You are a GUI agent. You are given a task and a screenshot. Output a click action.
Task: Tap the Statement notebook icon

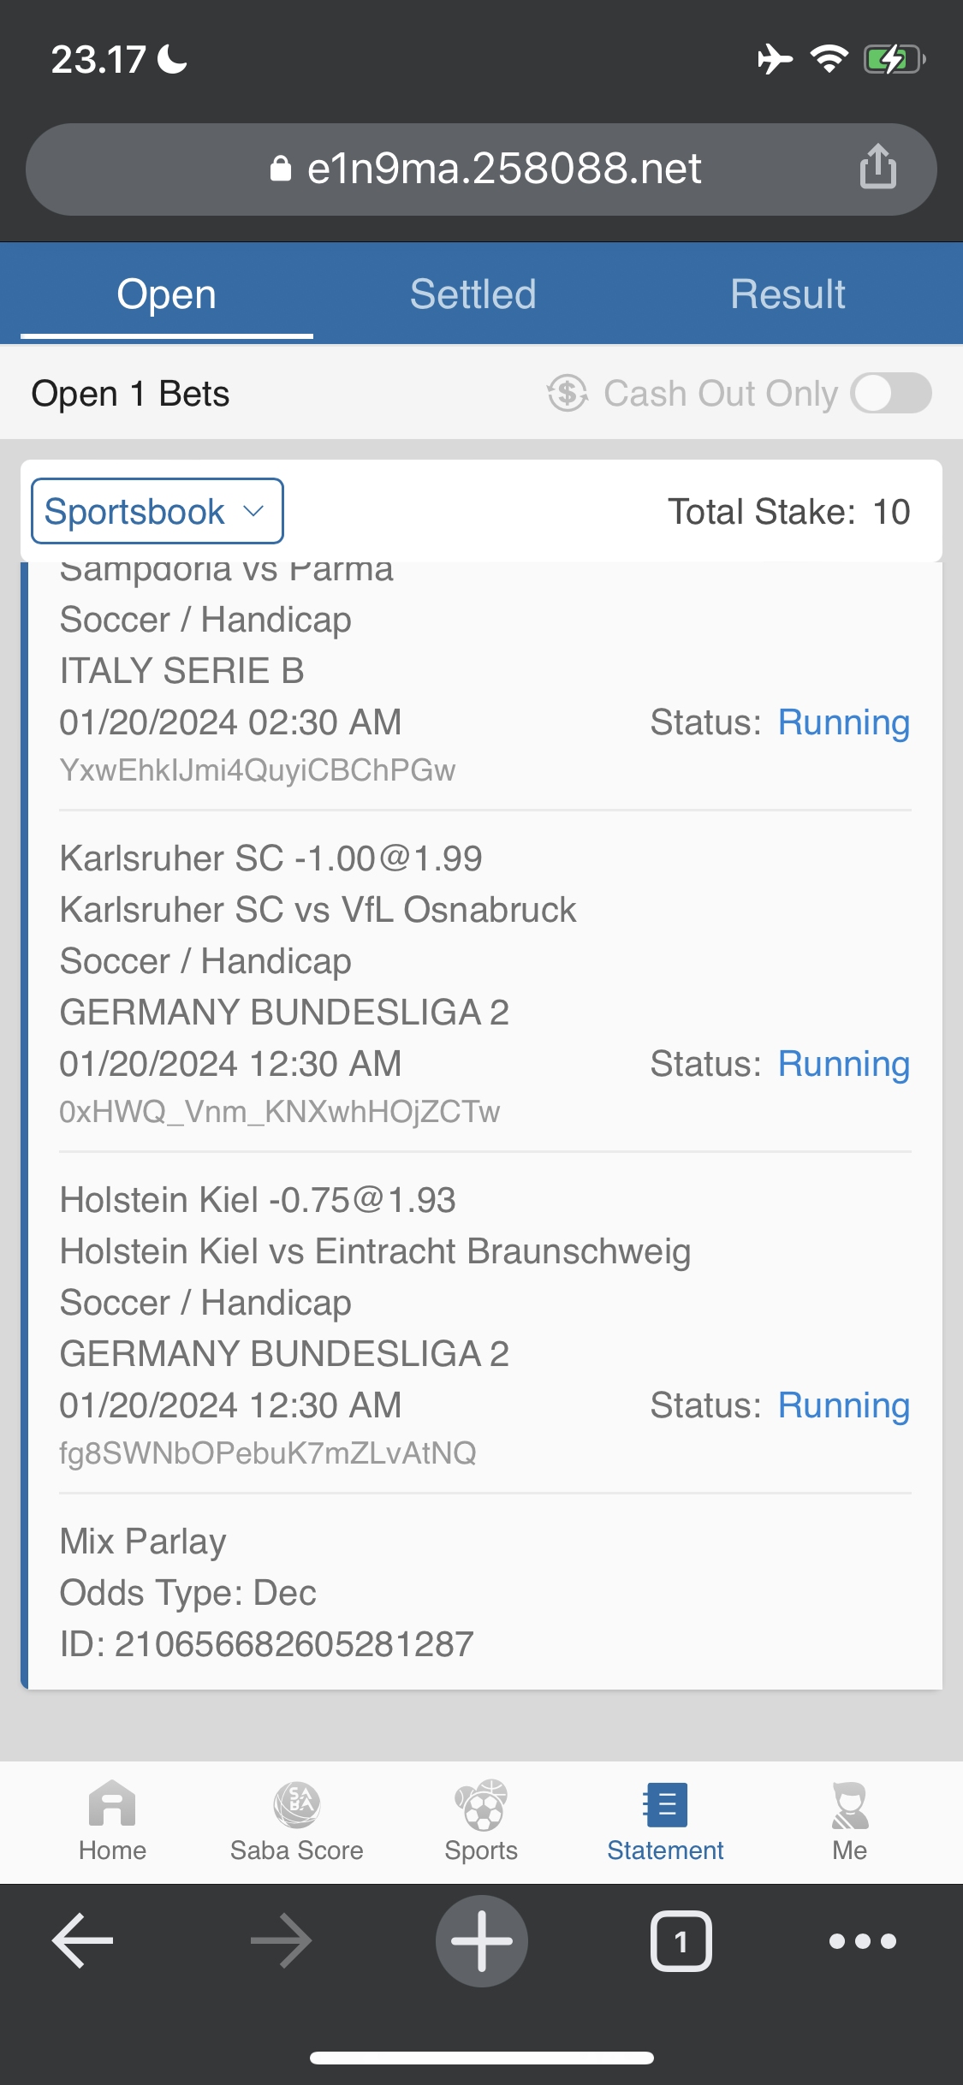click(x=665, y=1804)
